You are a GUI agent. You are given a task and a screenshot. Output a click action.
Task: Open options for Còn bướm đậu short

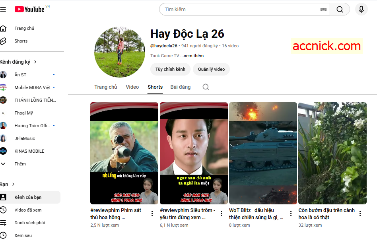coord(360,214)
